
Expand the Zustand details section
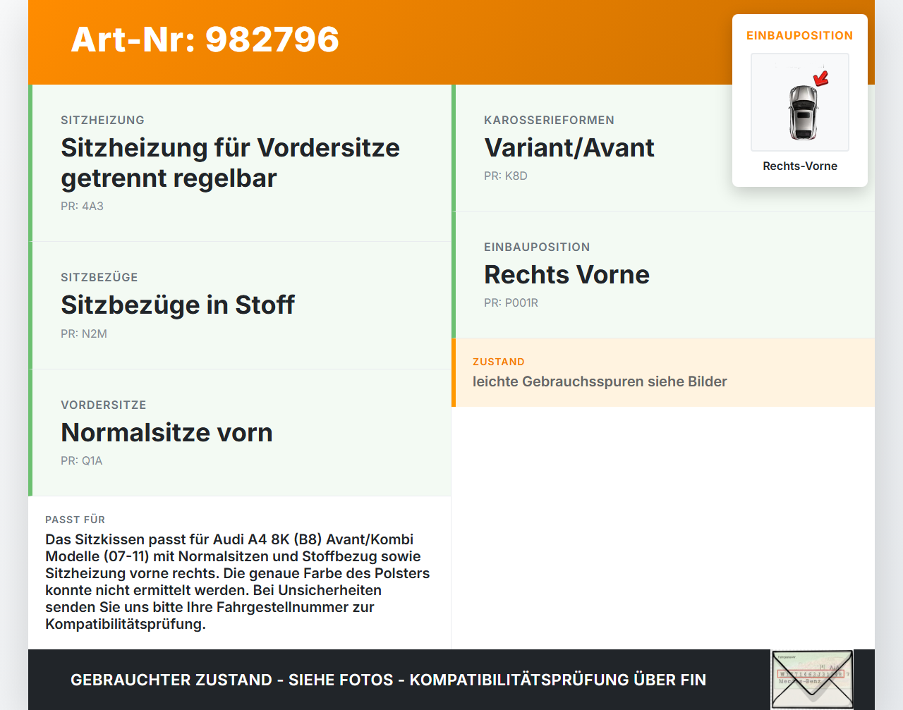663,372
